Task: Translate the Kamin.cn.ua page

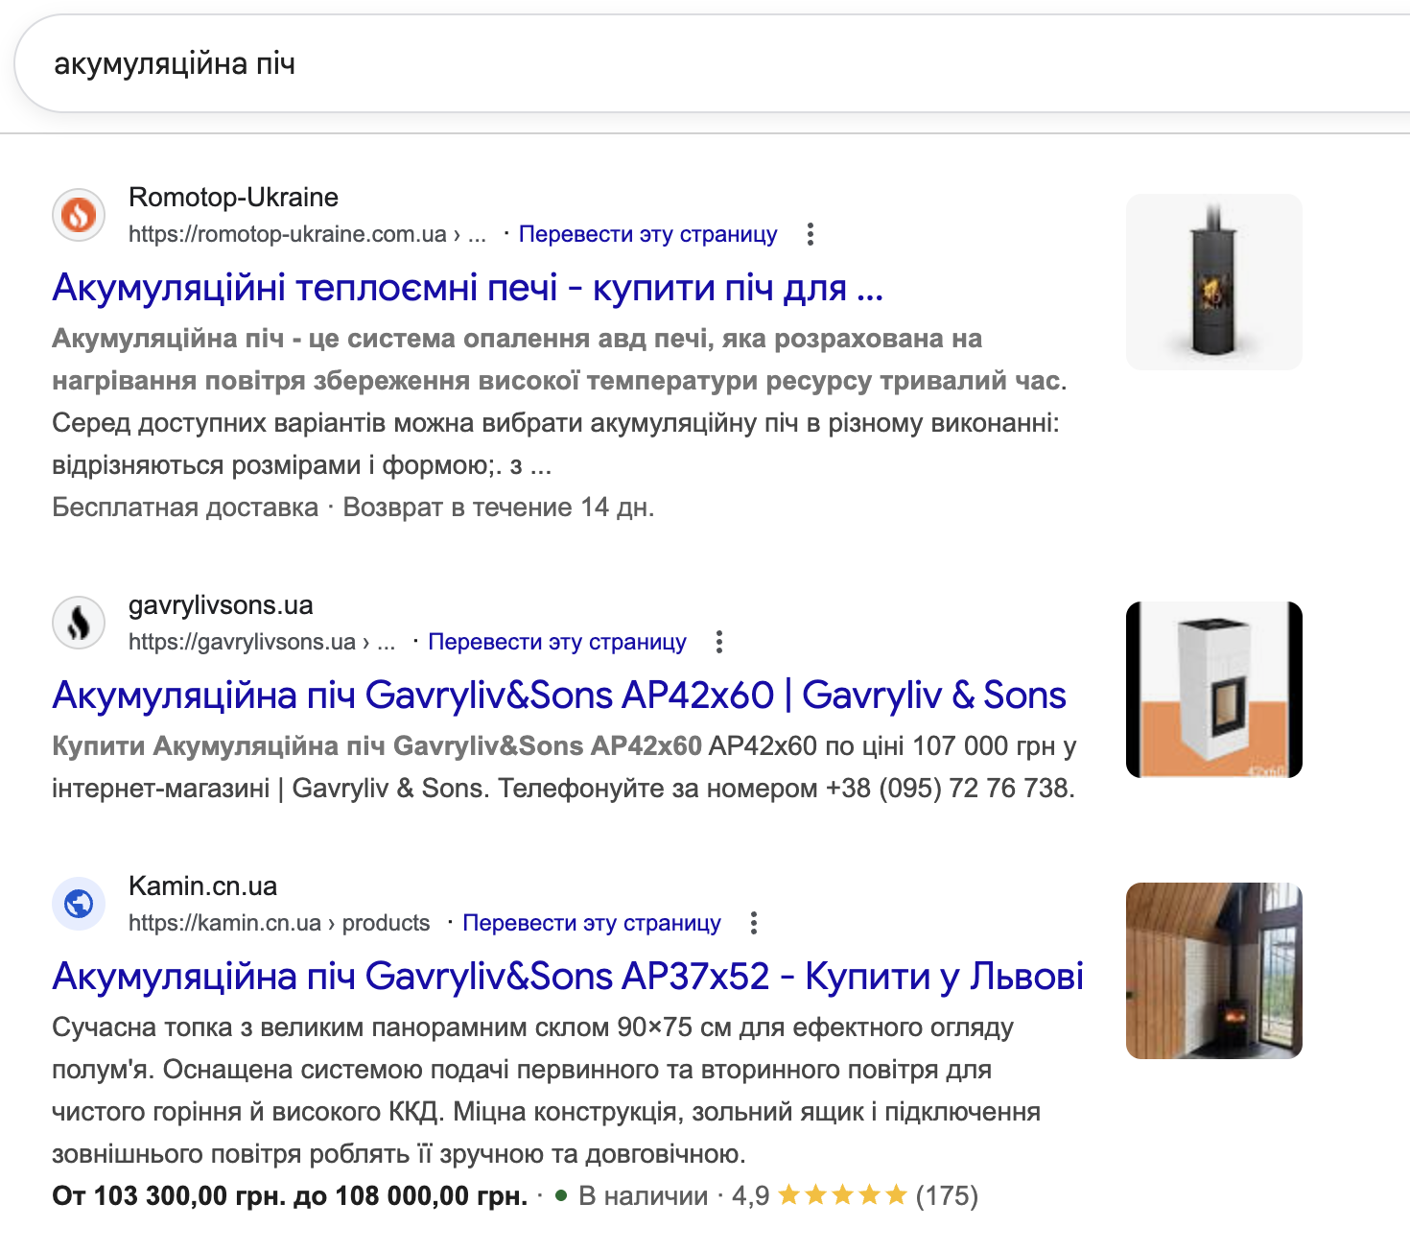Action: click(591, 923)
